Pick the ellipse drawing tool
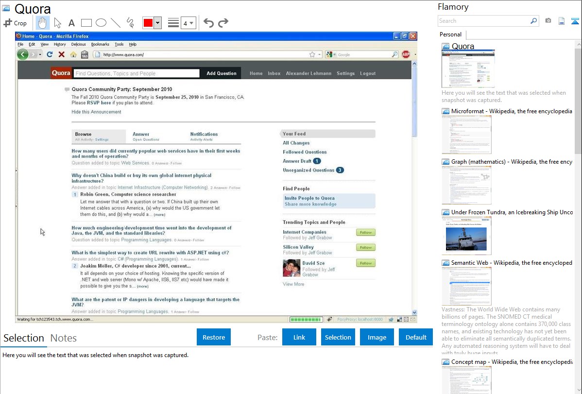 tap(101, 23)
